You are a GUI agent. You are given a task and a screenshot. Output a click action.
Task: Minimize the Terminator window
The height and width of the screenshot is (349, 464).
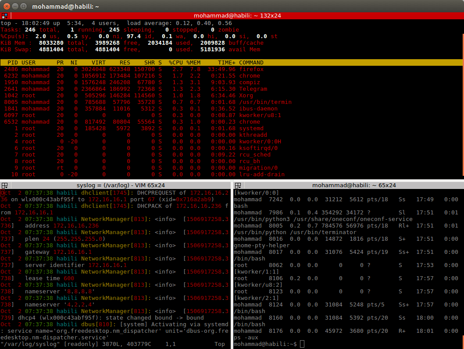(15, 6)
